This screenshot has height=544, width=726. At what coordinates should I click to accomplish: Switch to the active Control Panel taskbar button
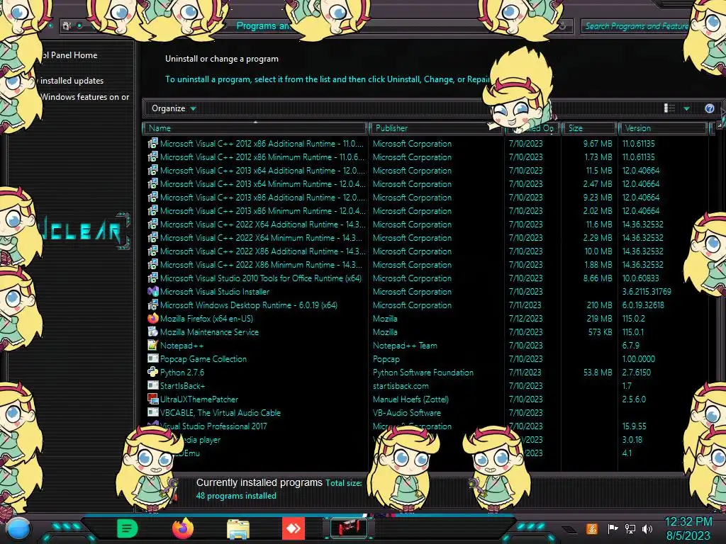click(349, 528)
